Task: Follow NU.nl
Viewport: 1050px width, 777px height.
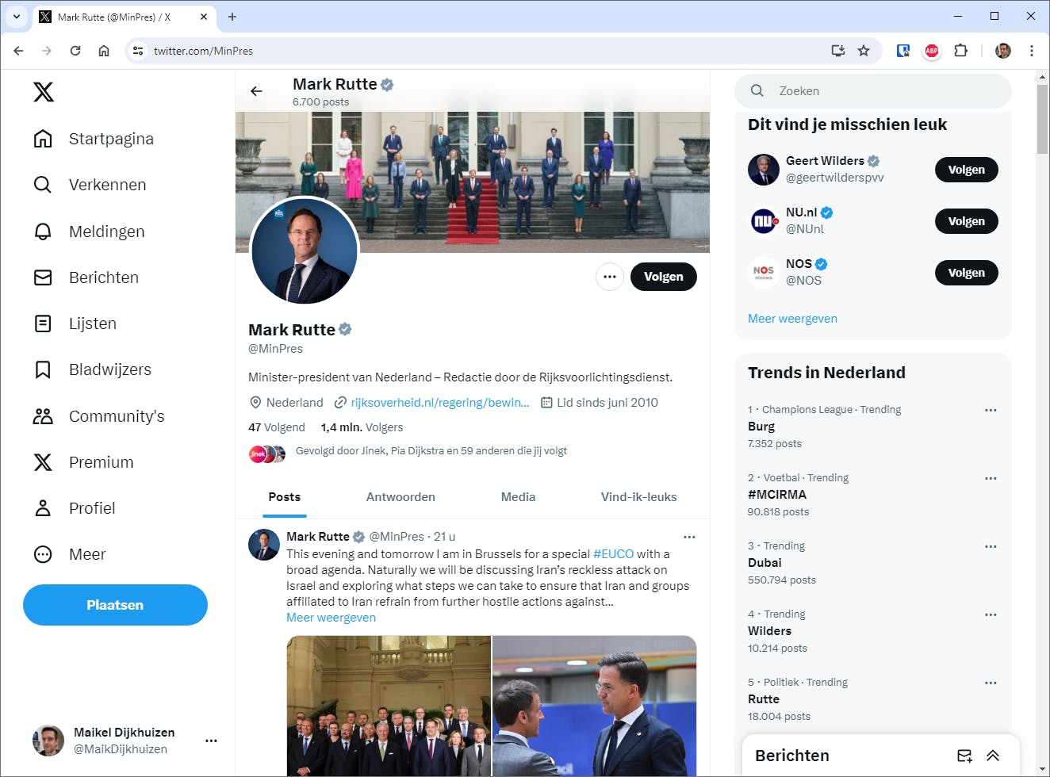Action: click(x=967, y=221)
